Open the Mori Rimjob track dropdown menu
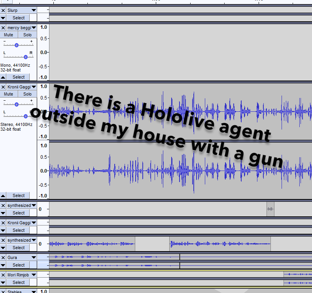The height and width of the screenshot is (293, 312). click(22, 275)
